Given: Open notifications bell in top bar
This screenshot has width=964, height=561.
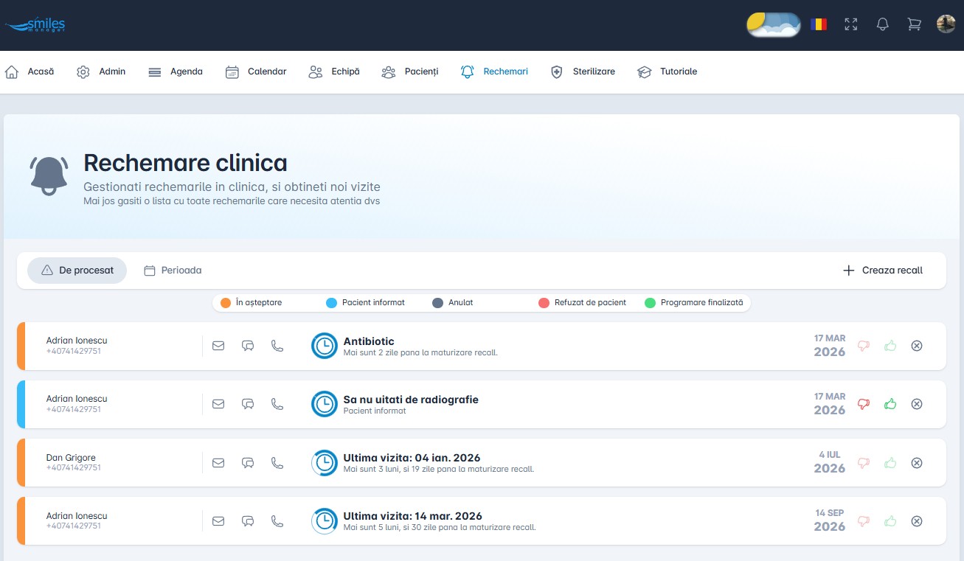Looking at the screenshot, I should [x=882, y=24].
